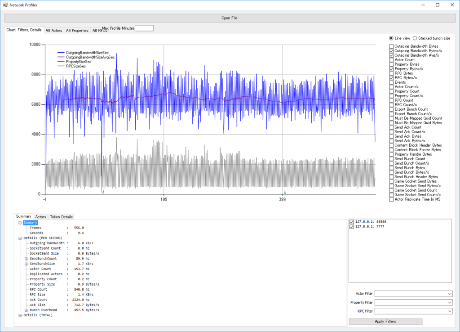Disable the Property Bytes/s checkbox

pyautogui.click(x=391, y=69)
